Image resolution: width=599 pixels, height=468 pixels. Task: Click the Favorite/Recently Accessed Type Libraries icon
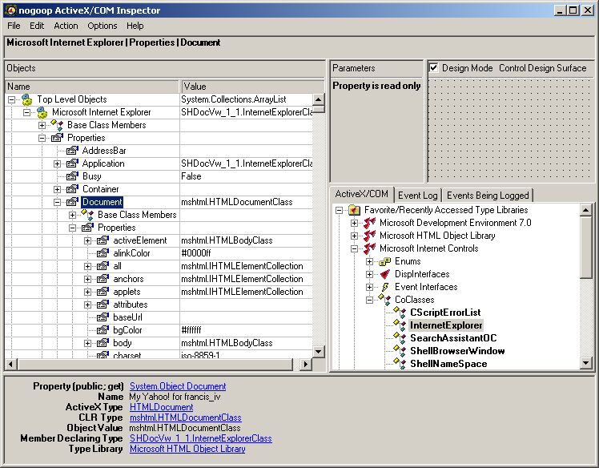(355, 210)
